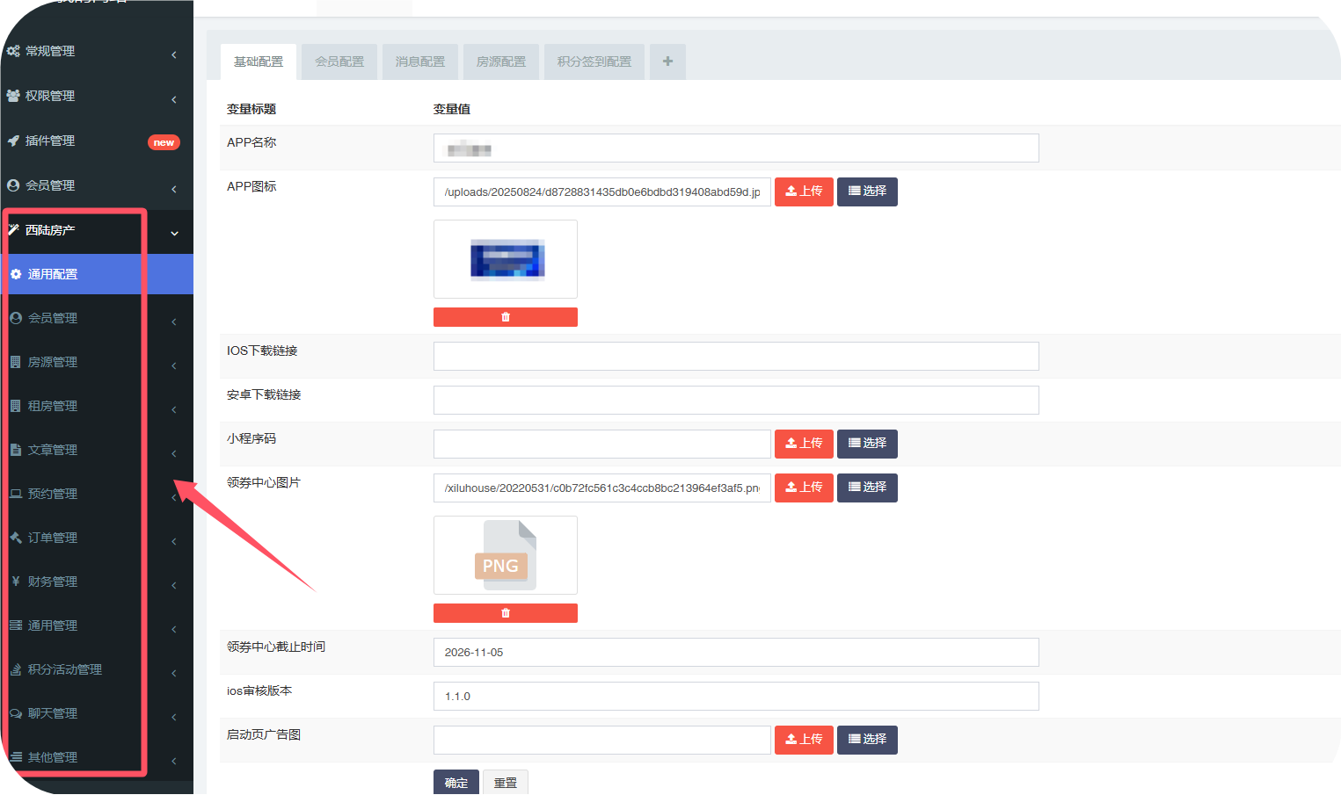Click the 重置 button

506,783
